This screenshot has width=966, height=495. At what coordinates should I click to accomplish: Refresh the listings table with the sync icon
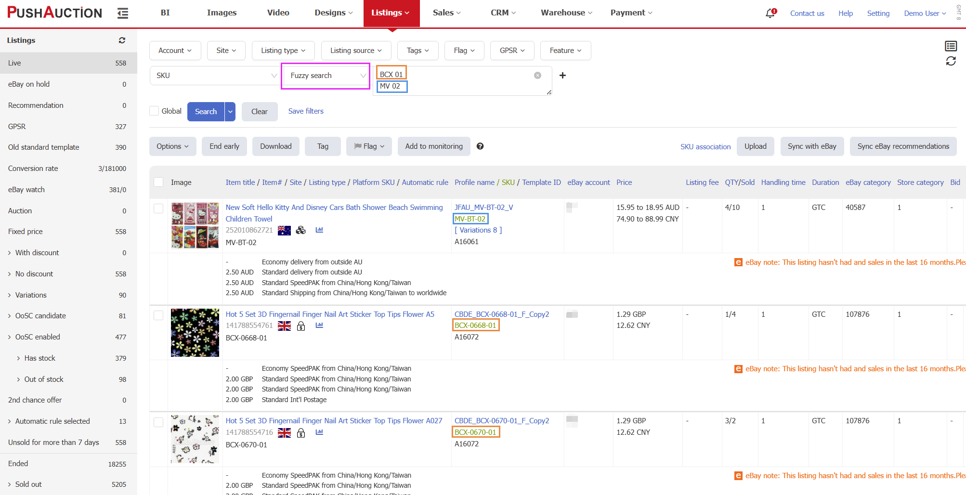[951, 61]
